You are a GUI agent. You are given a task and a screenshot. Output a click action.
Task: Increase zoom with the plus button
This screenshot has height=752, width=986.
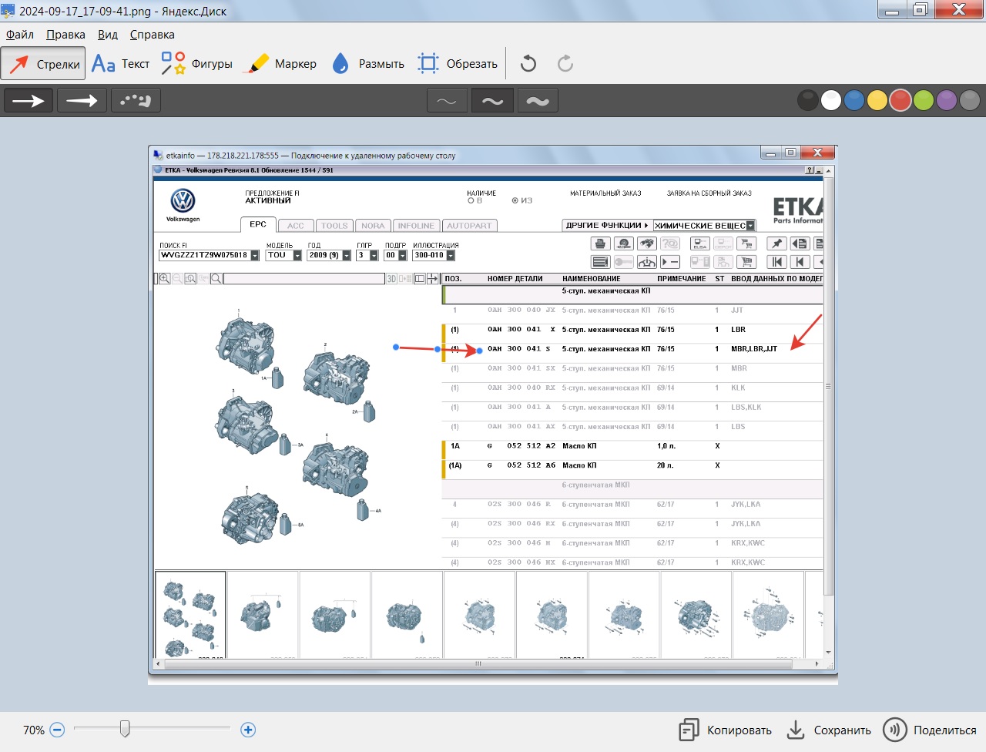[248, 730]
